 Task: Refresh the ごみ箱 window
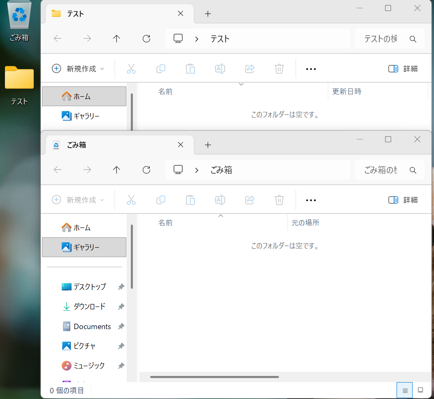pos(146,169)
